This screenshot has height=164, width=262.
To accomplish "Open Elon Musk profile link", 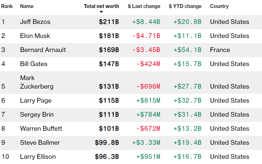I will 35,36.
